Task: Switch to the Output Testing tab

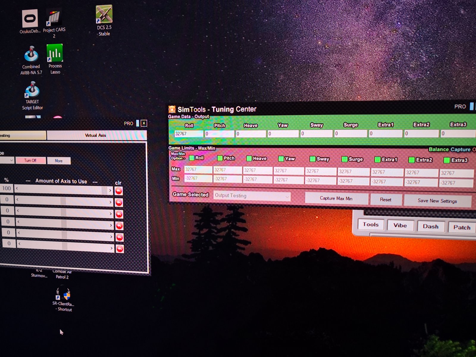Action: tap(23, 135)
